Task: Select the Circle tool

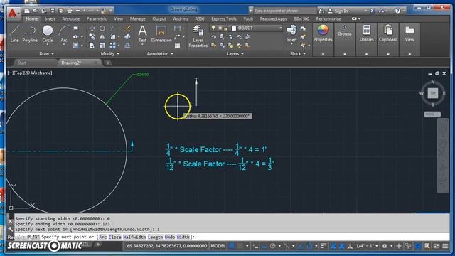Action: tap(48, 33)
